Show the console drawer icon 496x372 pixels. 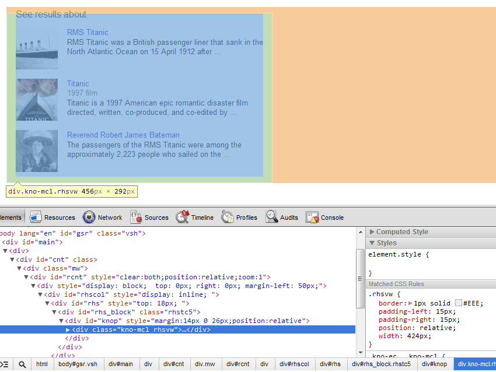[x=5, y=364]
